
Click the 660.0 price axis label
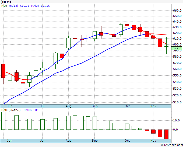coord(177,10)
